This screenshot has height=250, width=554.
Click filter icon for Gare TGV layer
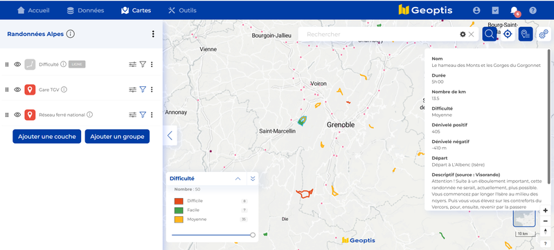pyautogui.click(x=143, y=90)
